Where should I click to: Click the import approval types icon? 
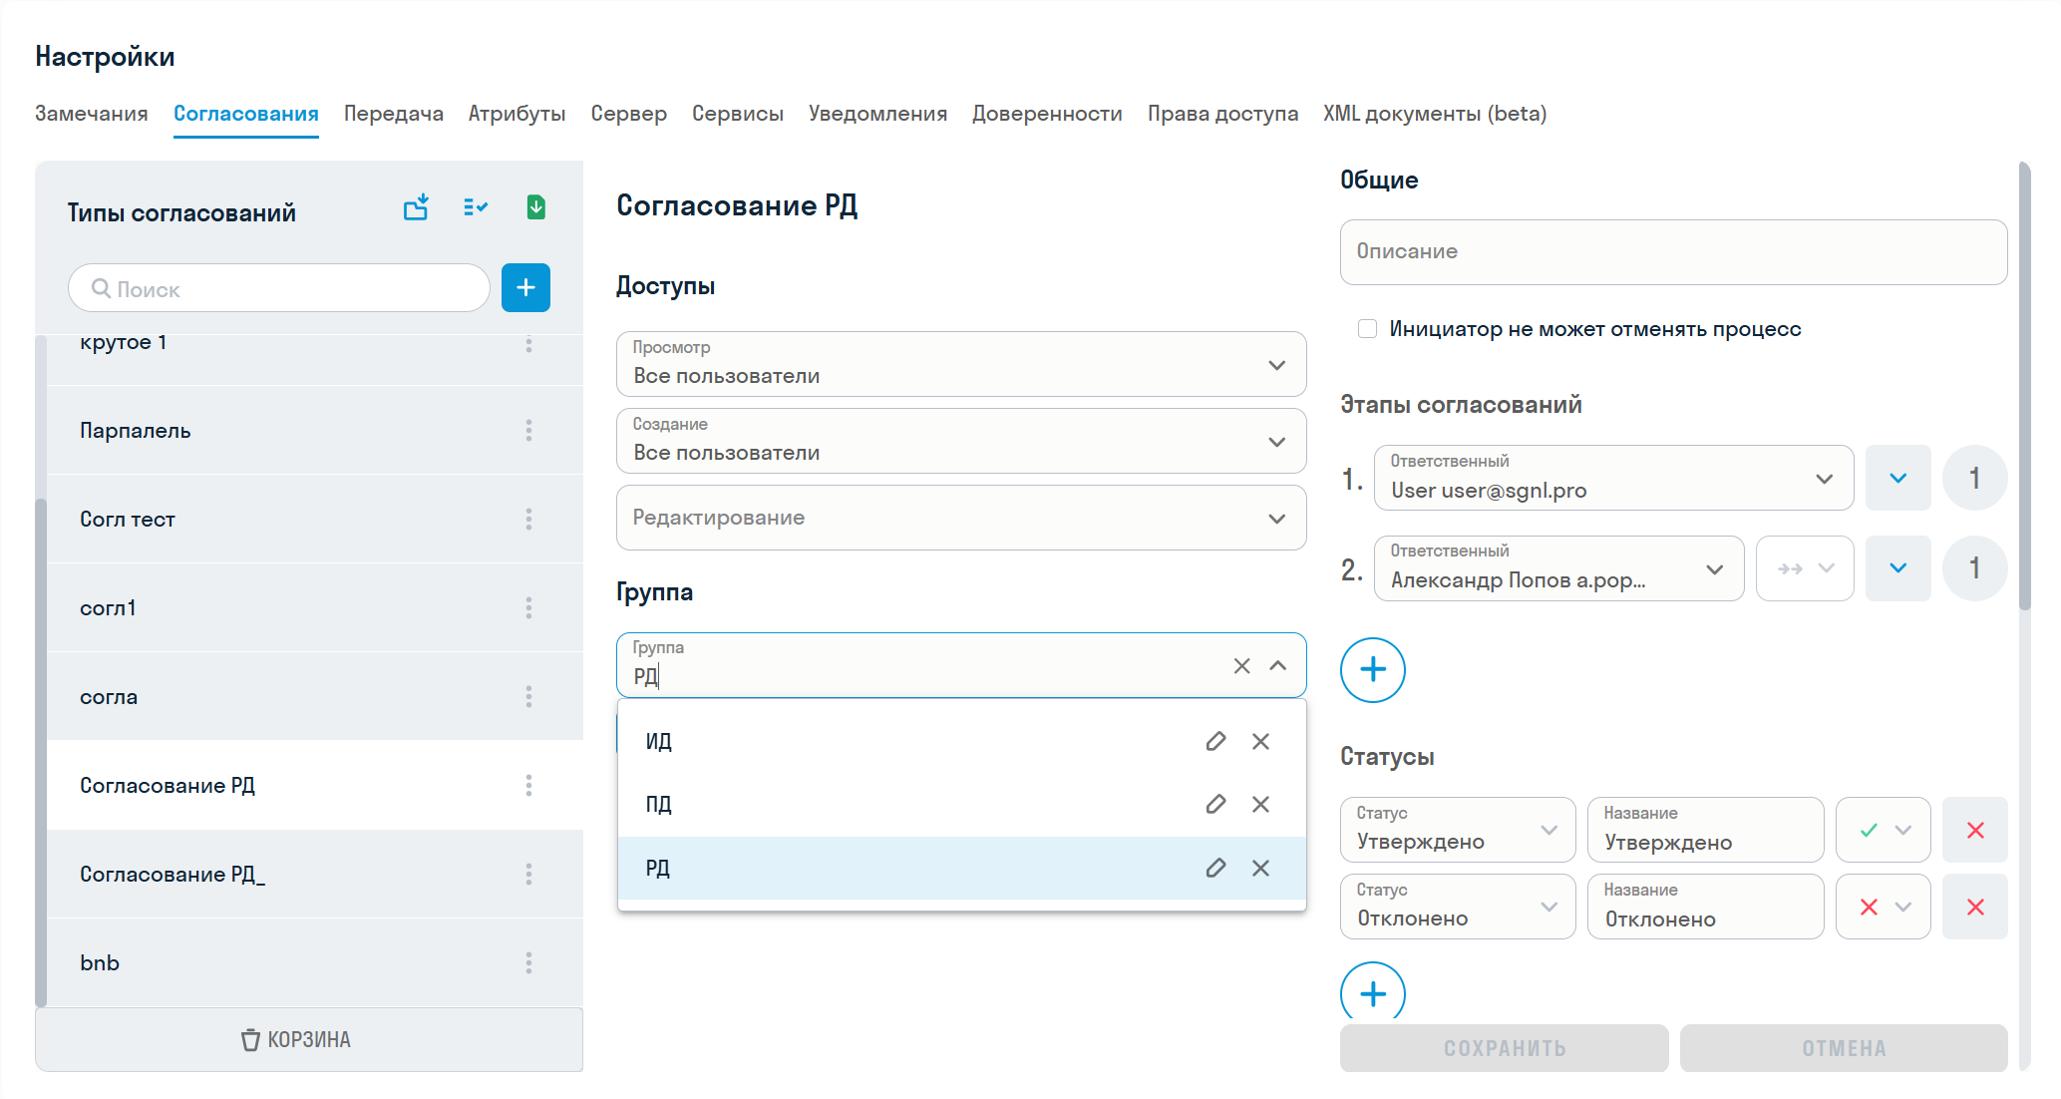416,207
